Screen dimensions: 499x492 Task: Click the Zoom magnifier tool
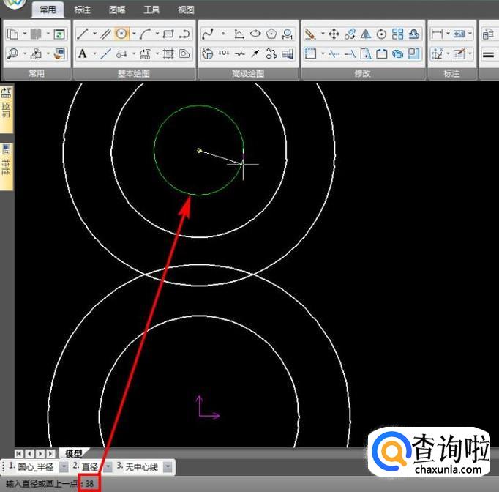click(x=13, y=53)
